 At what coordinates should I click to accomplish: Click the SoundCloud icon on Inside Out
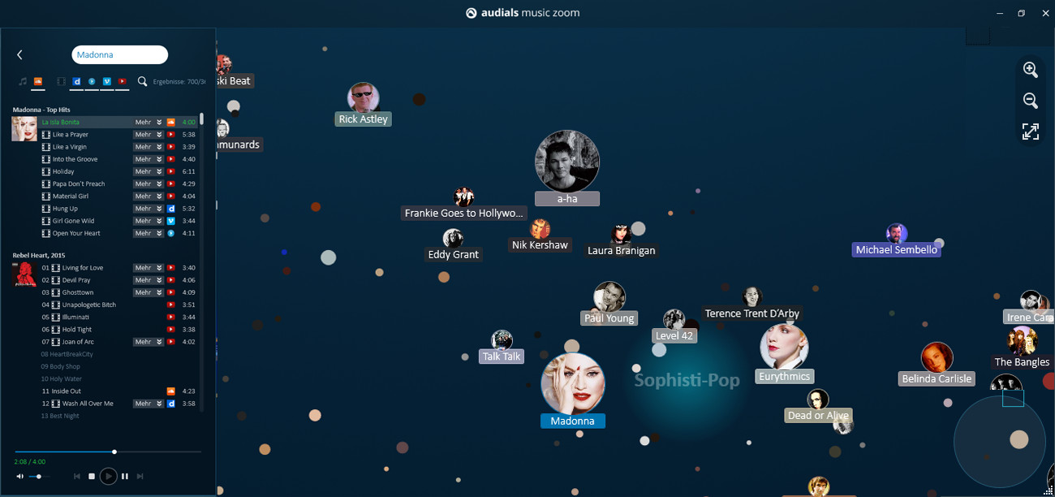[x=170, y=391]
